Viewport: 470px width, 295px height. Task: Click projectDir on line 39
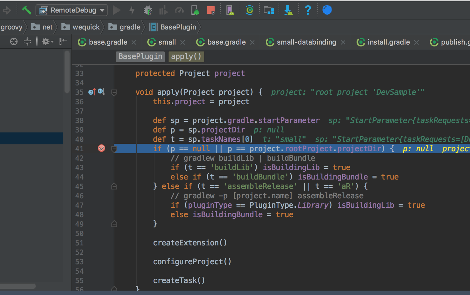223,130
